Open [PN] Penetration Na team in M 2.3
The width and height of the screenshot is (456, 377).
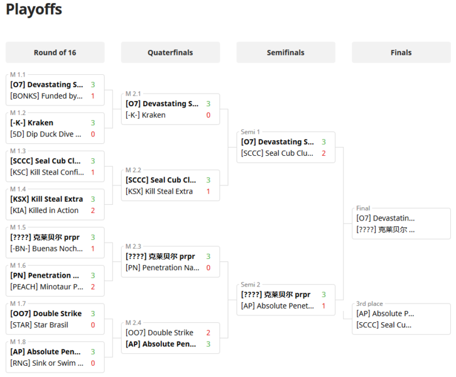(162, 268)
